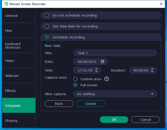Go to the Effects tab
167x130 pixels.
19,91
